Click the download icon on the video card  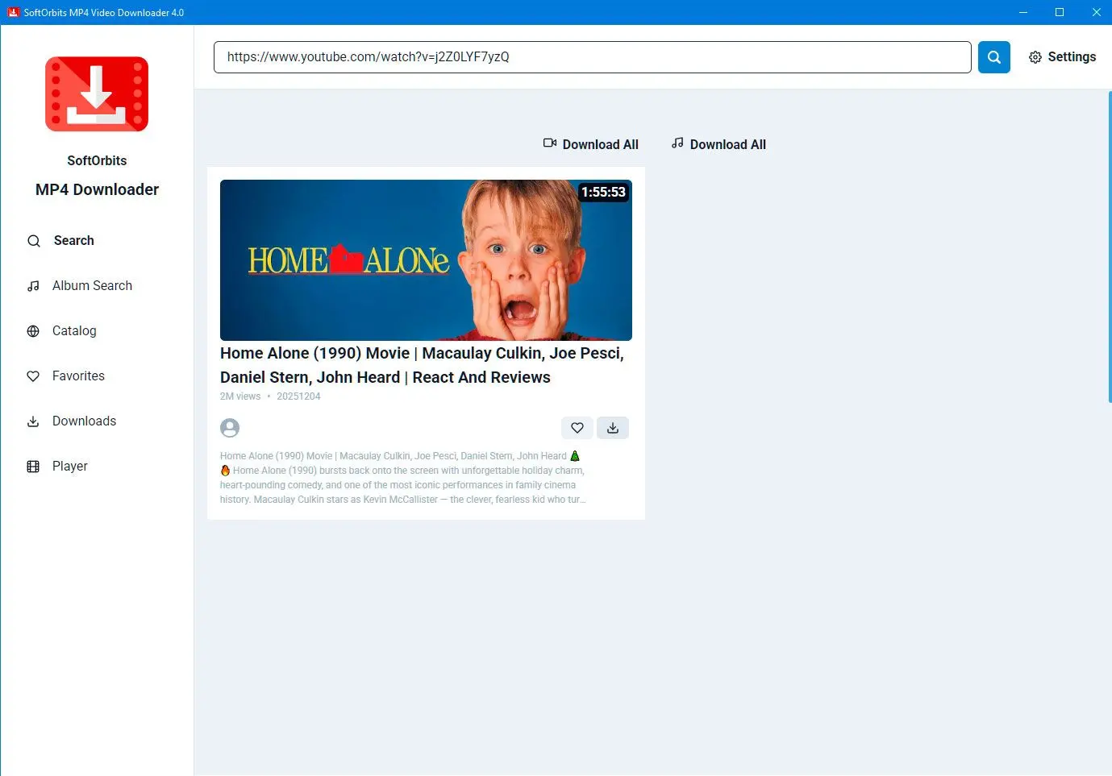coord(613,428)
